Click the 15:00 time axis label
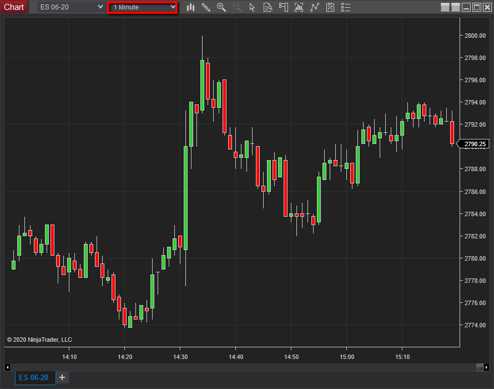The width and height of the screenshot is (494, 389). tap(347, 357)
